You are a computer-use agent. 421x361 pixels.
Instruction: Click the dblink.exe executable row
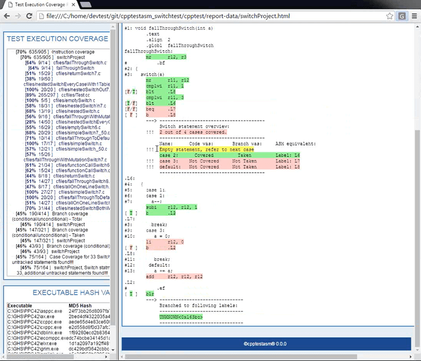point(58,332)
